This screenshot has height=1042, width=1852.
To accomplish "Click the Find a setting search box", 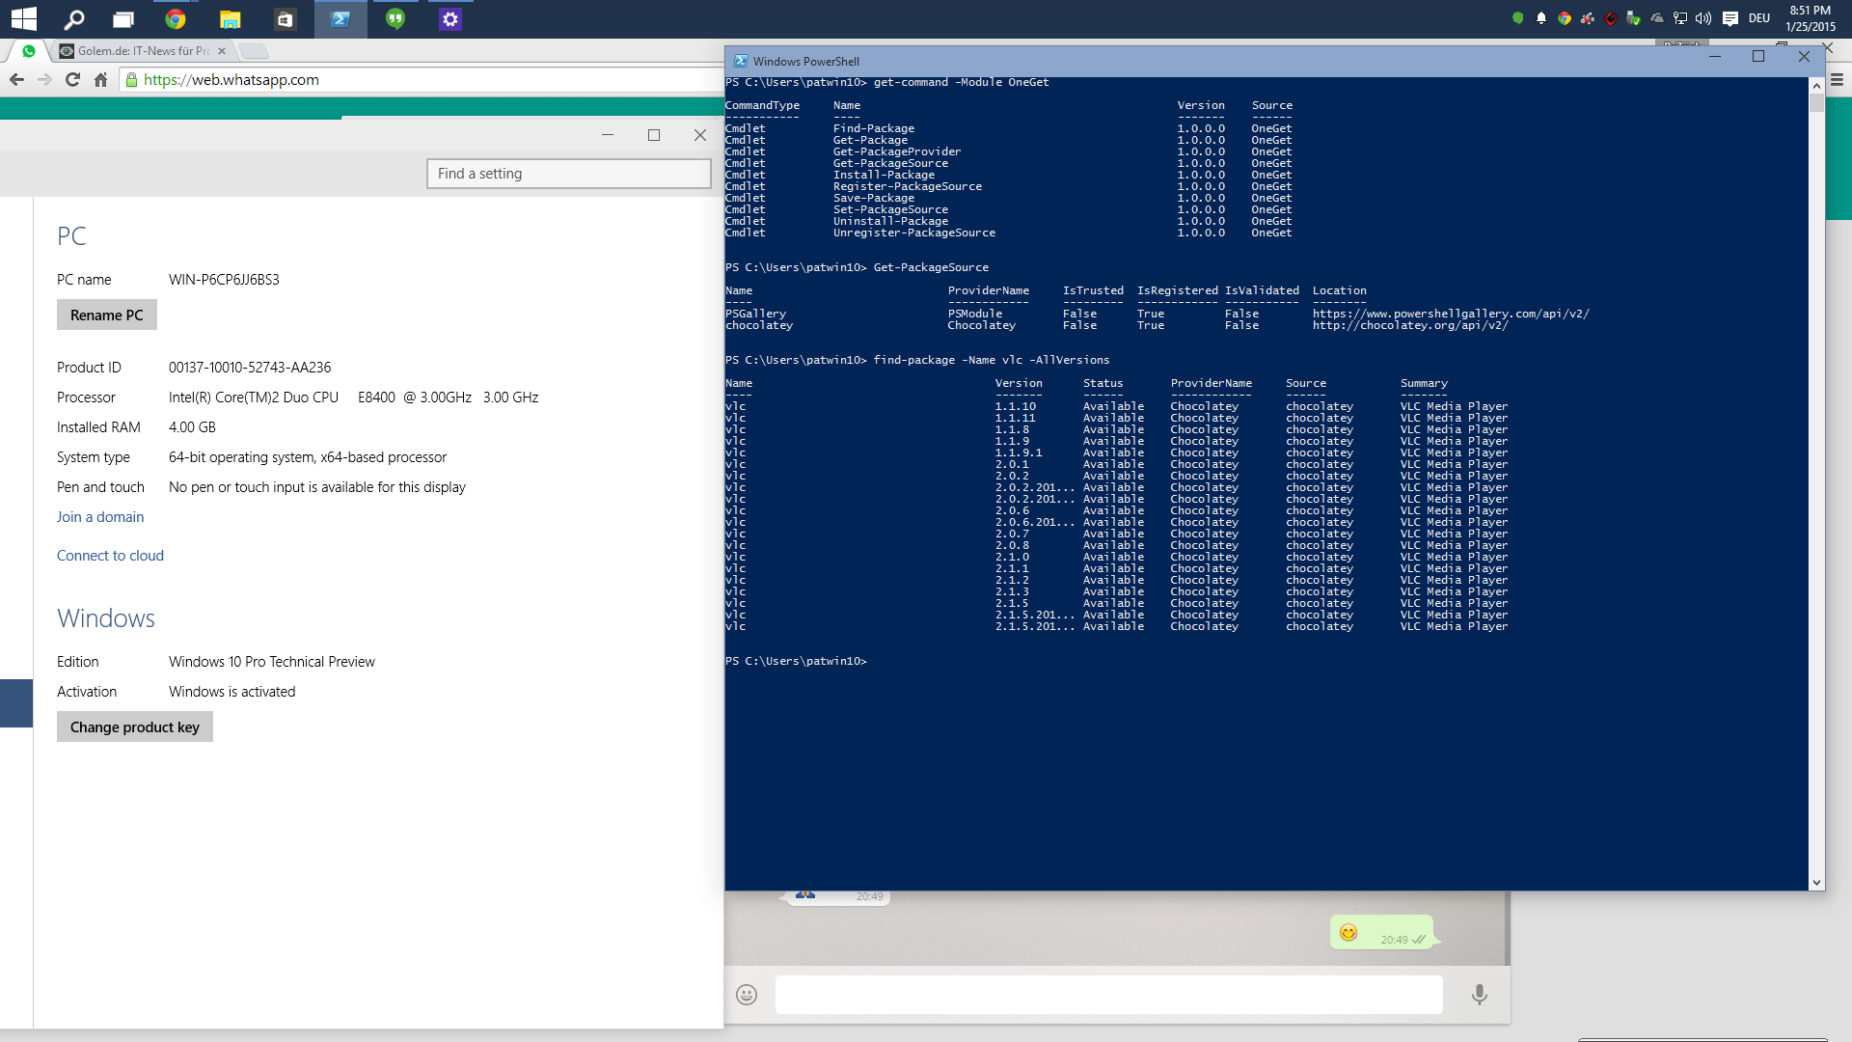I will tap(569, 174).
